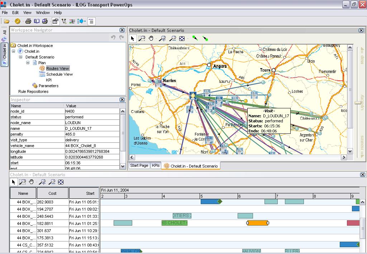The height and width of the screenshot is (254, 367).
Task: Click the Cost column header
Action: pos(52,193)
